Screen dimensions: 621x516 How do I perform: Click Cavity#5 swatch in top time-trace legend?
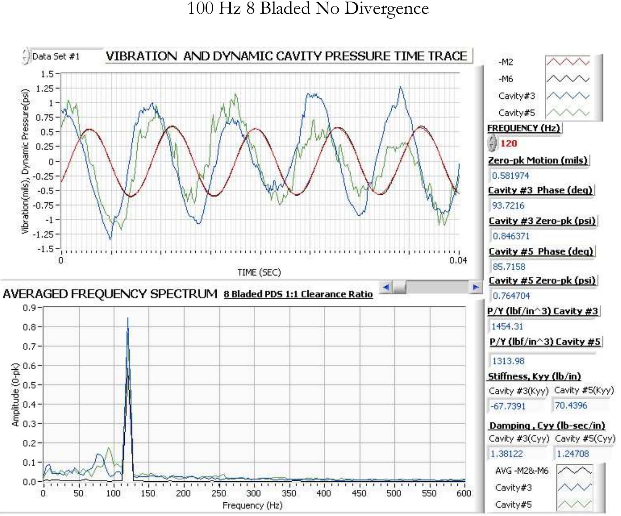(x=568, y=113)
